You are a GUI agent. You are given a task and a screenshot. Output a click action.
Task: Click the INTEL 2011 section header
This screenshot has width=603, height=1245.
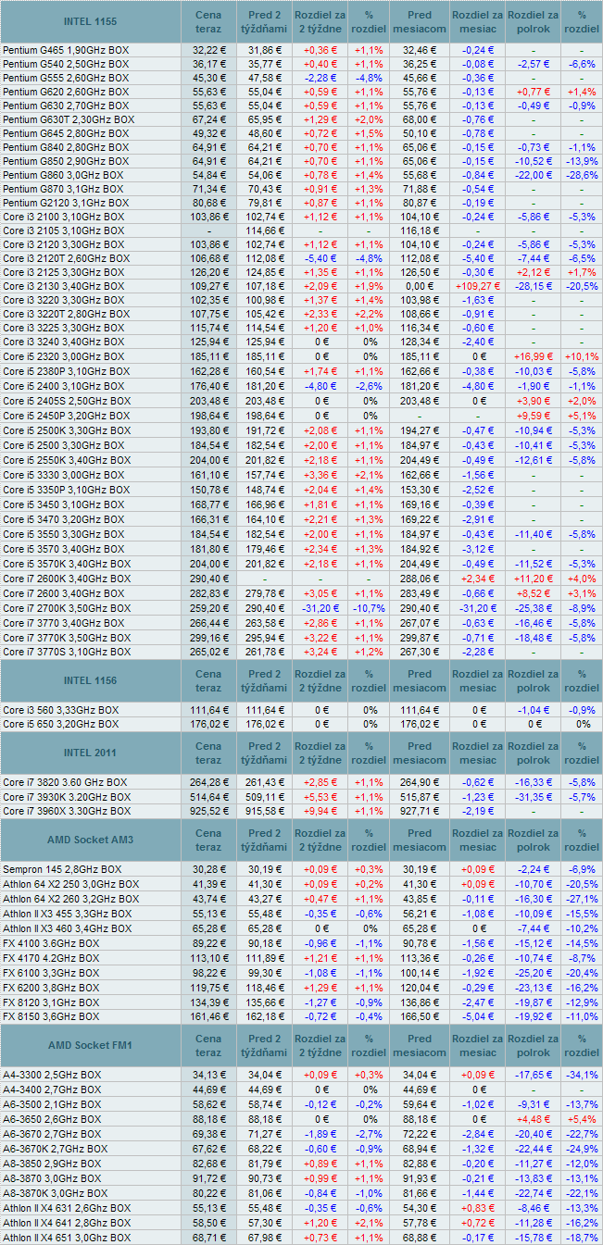click(x=90, y=753)
